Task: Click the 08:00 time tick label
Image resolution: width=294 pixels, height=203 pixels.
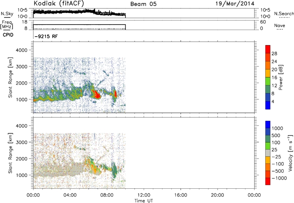Action: pyautogui.click(x=107, y=195)
